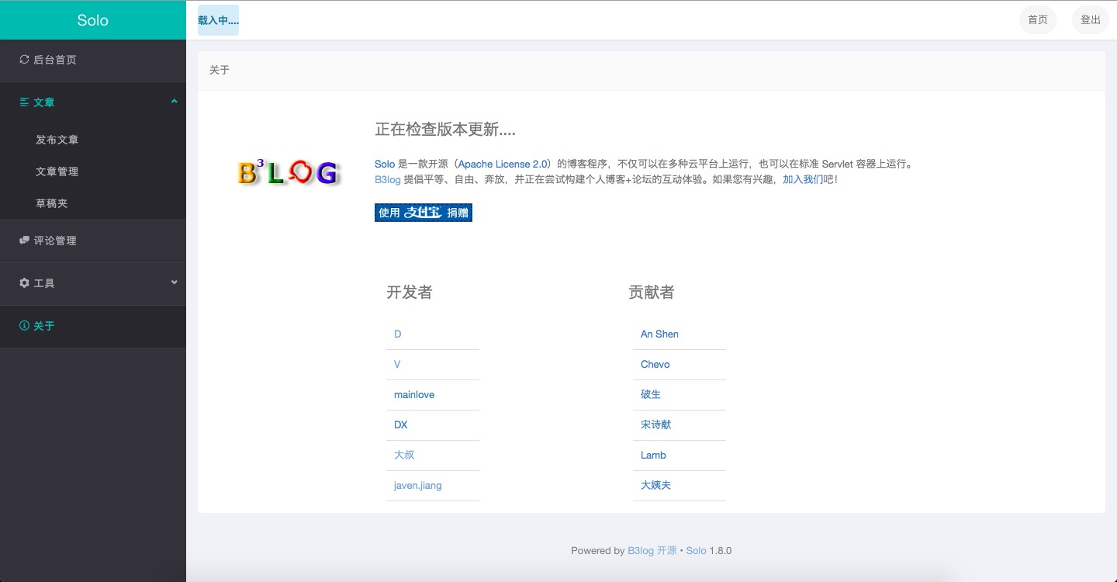Viewport: 1117px width, 582px height.
Task: Click the info icon beside 关于
Action: pyautogui.click(x=24, y=326)
